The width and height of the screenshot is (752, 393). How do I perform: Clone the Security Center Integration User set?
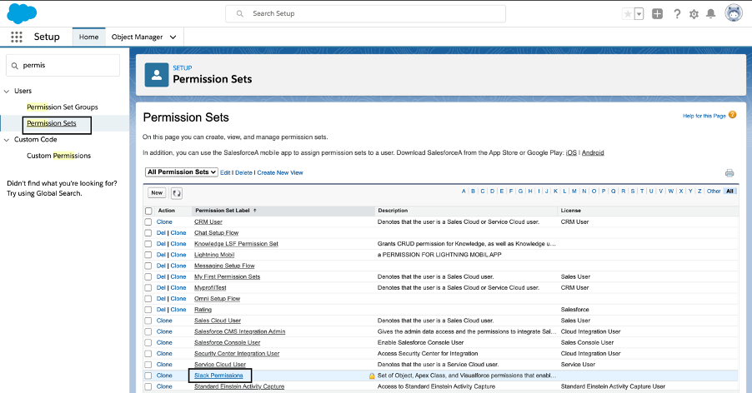(164, 354)
